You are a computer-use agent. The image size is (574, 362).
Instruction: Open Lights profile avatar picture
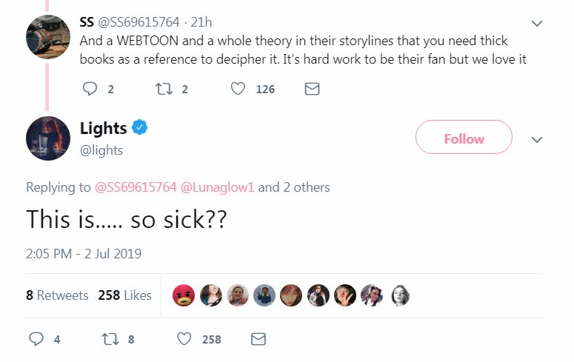48,138
